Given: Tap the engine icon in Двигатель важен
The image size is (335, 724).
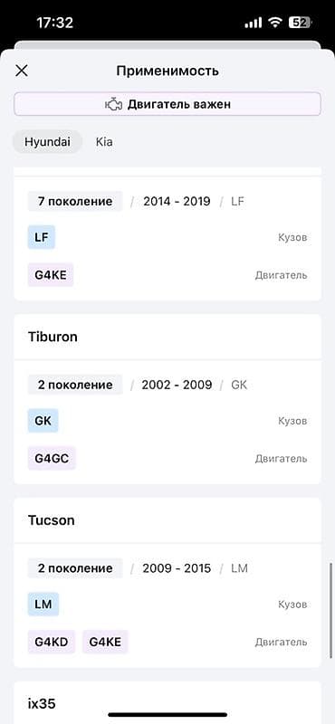Looking at the screenshot, I should point(114,104).
